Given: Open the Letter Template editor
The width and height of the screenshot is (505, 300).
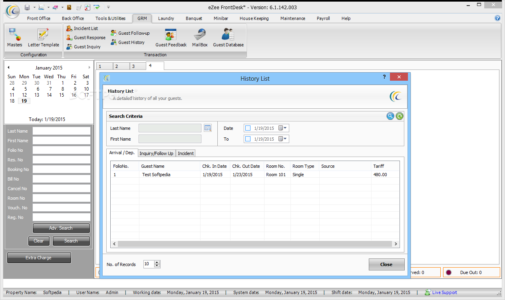Looking at the screenshot, I should [x=43, y=38].
